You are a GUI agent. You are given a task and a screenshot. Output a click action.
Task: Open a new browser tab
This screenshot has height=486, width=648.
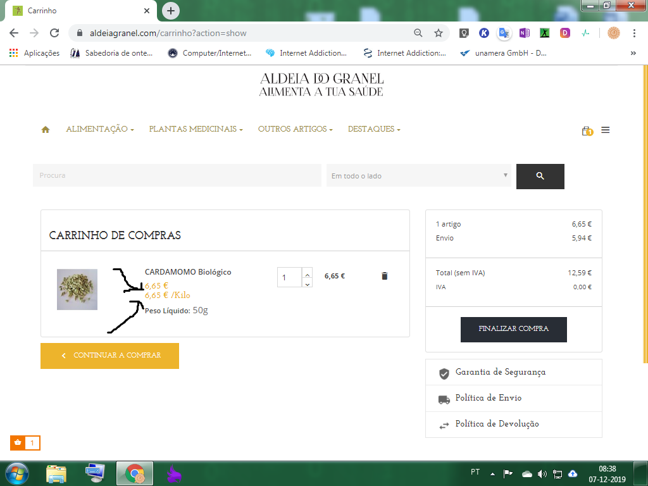(x=171, y=11)
